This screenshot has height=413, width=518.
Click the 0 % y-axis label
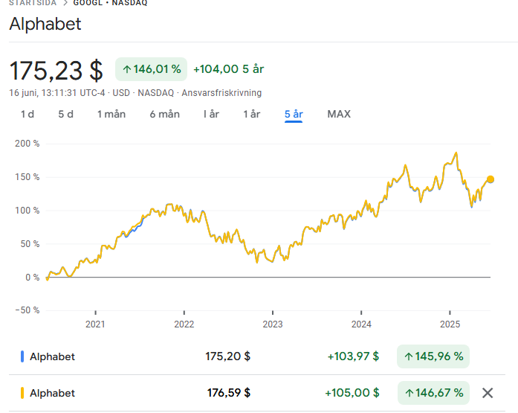33,278
